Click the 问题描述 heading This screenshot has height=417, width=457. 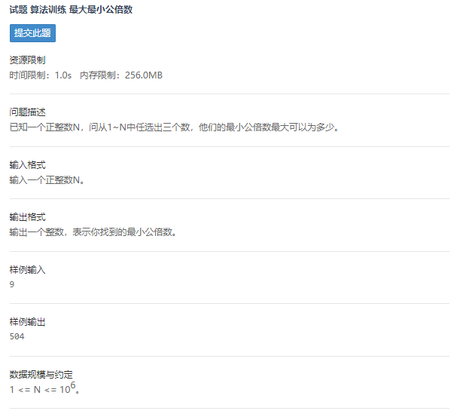pos(27,112)
